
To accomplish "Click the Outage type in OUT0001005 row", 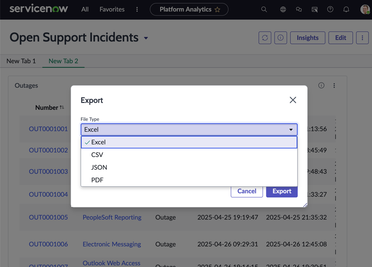I will coord(165,217).
